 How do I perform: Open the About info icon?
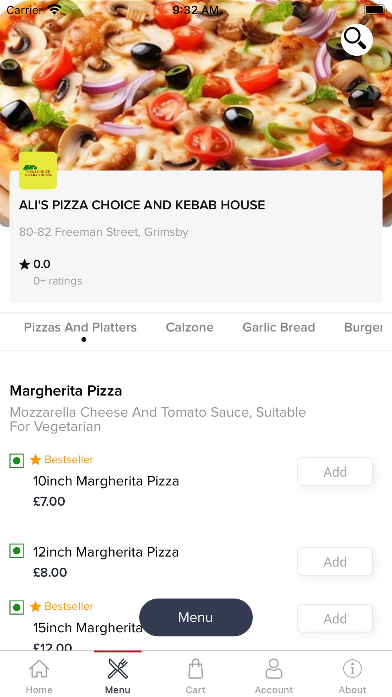pyautogui.click(x=352, y=669)
